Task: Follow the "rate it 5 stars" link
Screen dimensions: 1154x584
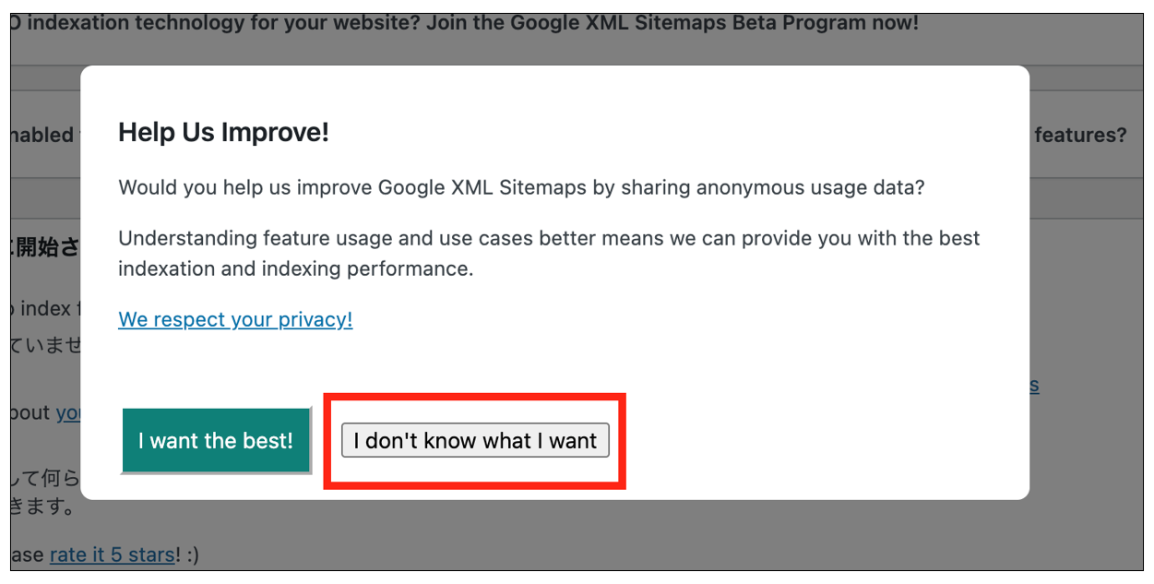Action: pos(112,554)
